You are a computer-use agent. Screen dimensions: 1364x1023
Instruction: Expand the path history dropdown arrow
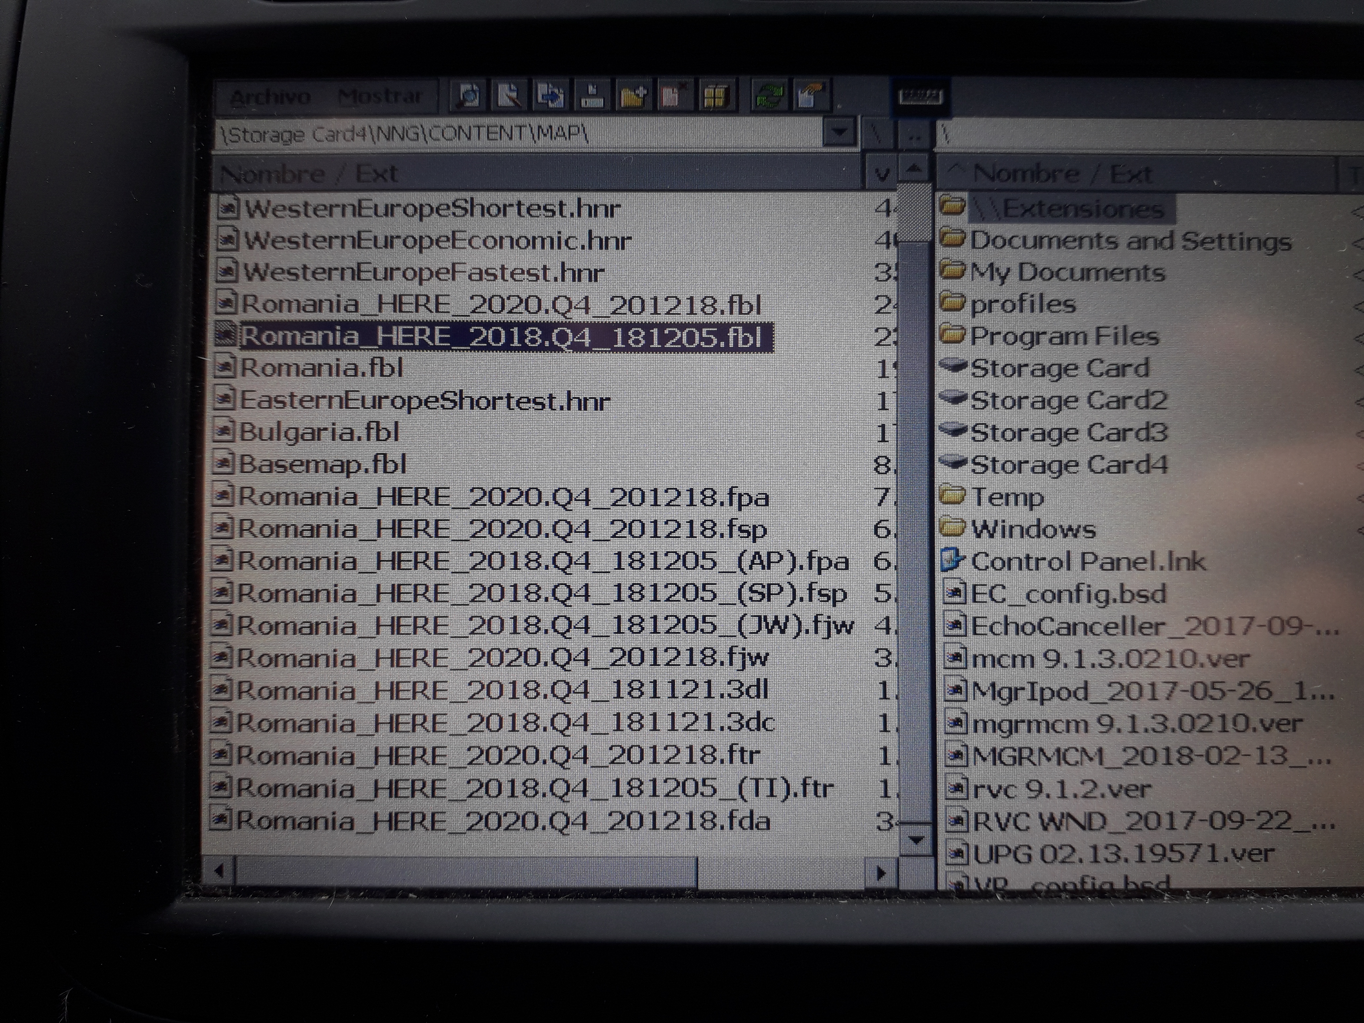tap(839, 132)
